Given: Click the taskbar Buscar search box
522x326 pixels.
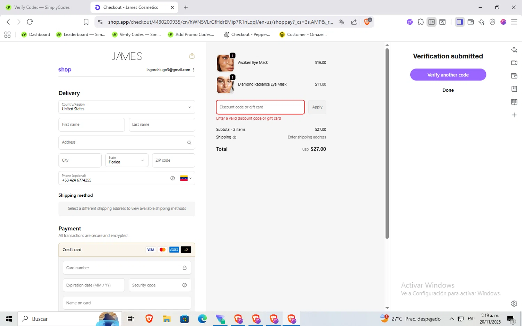Looking at the screenshot, I should (x=70, y=319).
